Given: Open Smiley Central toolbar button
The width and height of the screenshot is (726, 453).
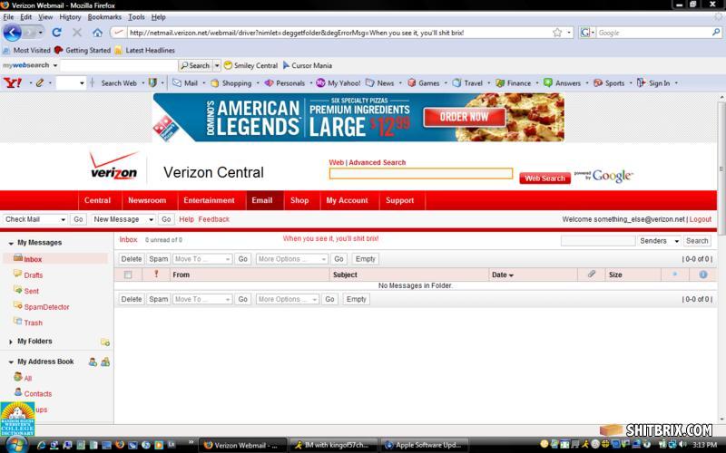Looking at the screenshot, I should [250, 65].
